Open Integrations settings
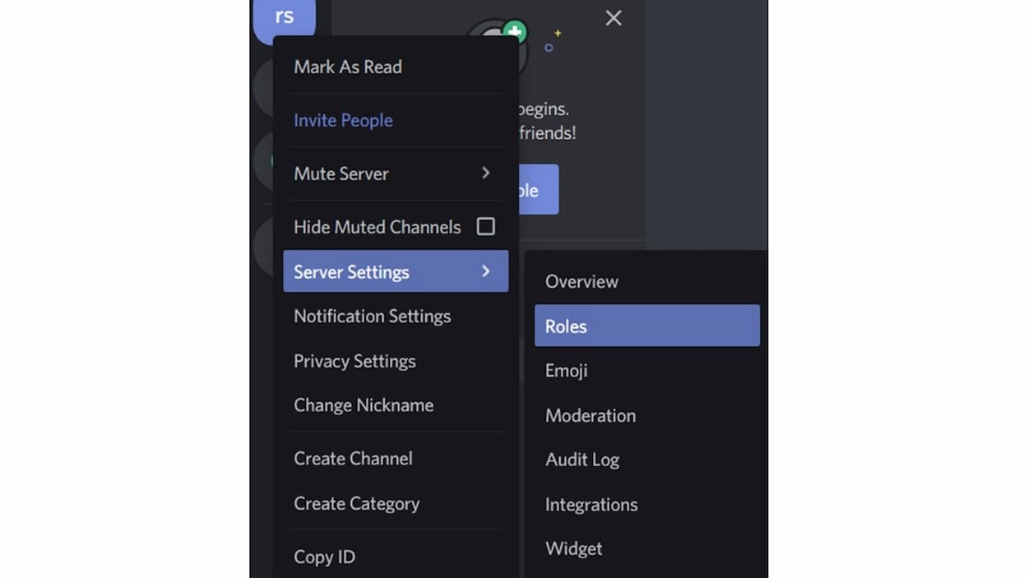The height and width of the screenshot is (578, 1028). tap(591, 505)
